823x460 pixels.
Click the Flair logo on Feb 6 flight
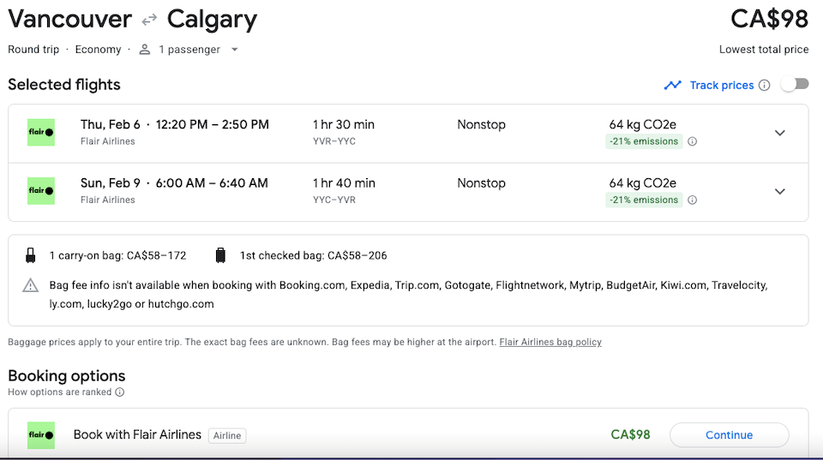(x=41, y=132)
